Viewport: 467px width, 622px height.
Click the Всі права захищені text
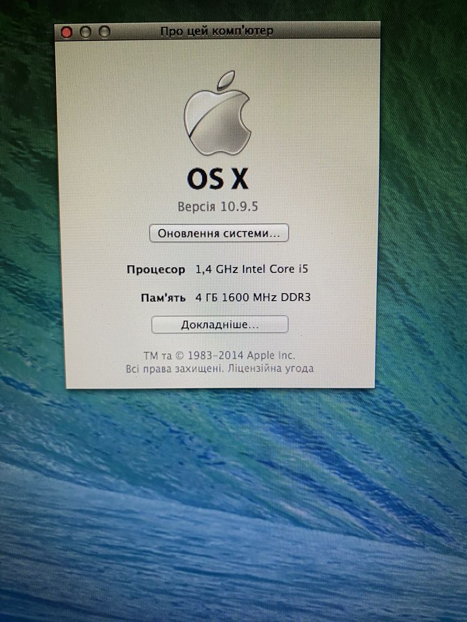click(174, 369)
